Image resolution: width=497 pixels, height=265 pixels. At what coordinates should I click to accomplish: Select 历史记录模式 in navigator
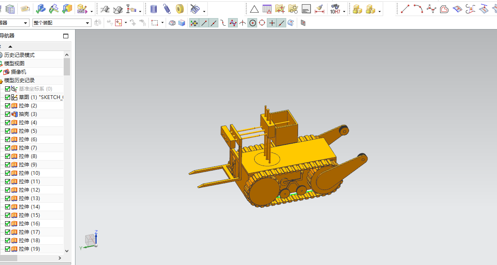pyautogui.click(x=19, y=55)
